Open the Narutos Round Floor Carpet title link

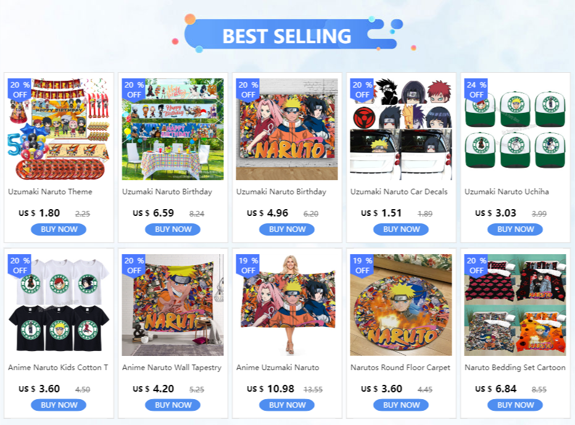400,368
